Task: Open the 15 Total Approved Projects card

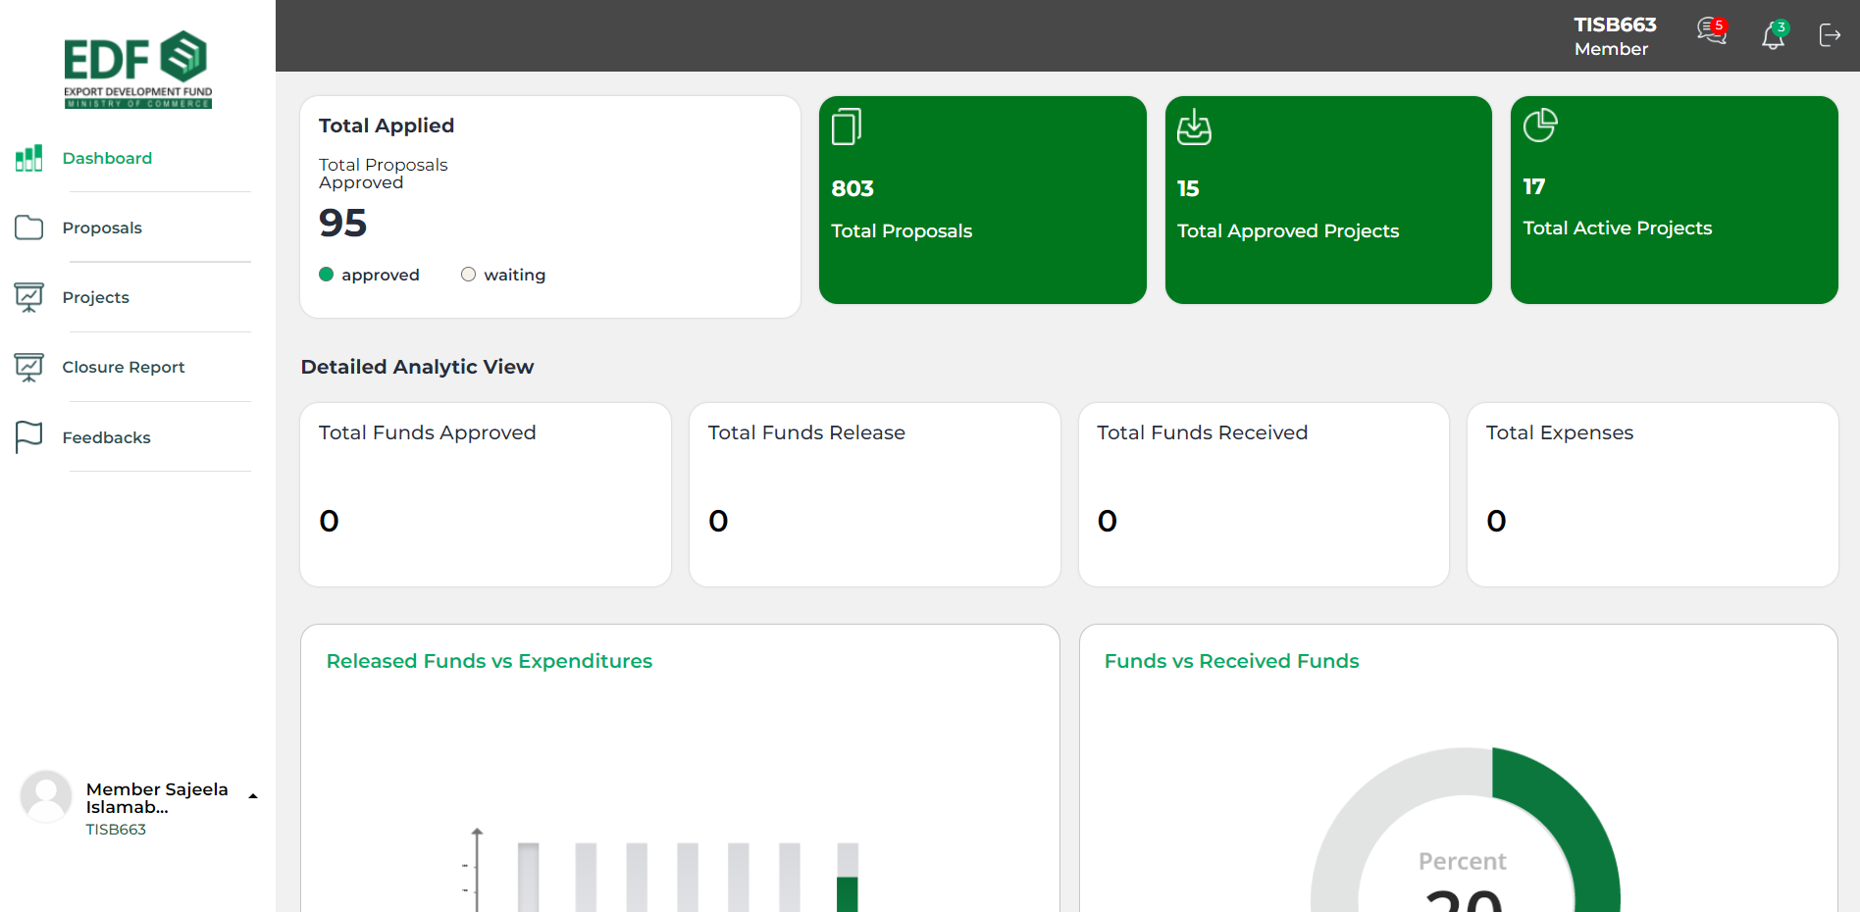Action: [1328, 200]
